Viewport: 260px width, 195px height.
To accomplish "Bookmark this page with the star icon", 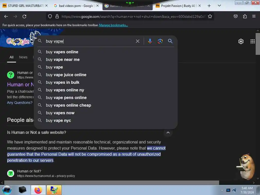I will pos(210,16).
